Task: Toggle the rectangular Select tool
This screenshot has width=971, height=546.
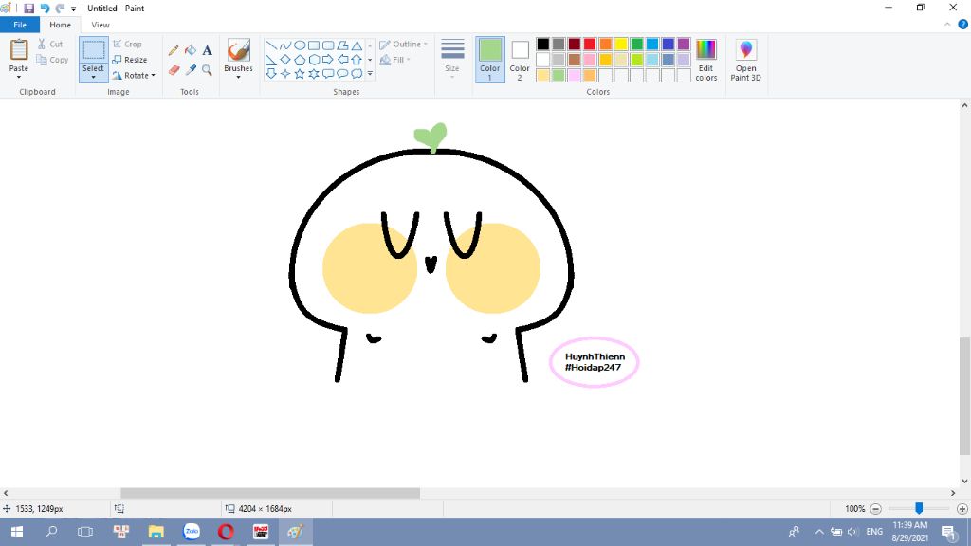Action: pyautogui.click(x=94, y=51)
